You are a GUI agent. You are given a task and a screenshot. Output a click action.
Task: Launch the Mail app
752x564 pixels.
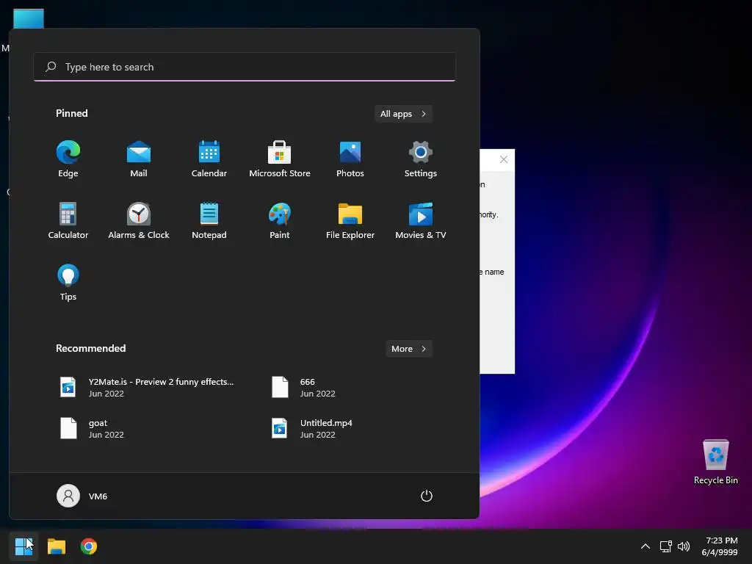139,159
